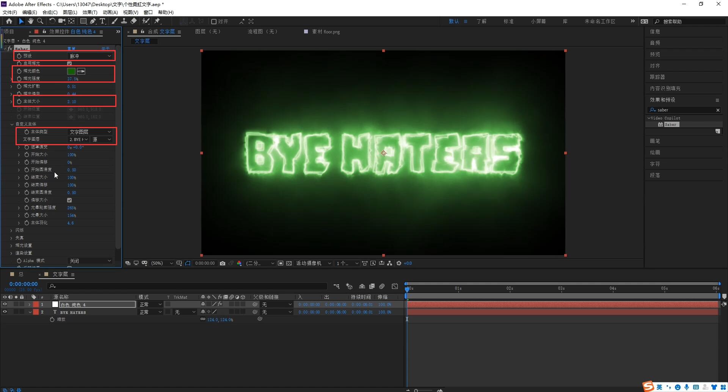Toggle 辉光颜色 stopwatch keyframing
728x392 pixels.
[x=19, y=71]
